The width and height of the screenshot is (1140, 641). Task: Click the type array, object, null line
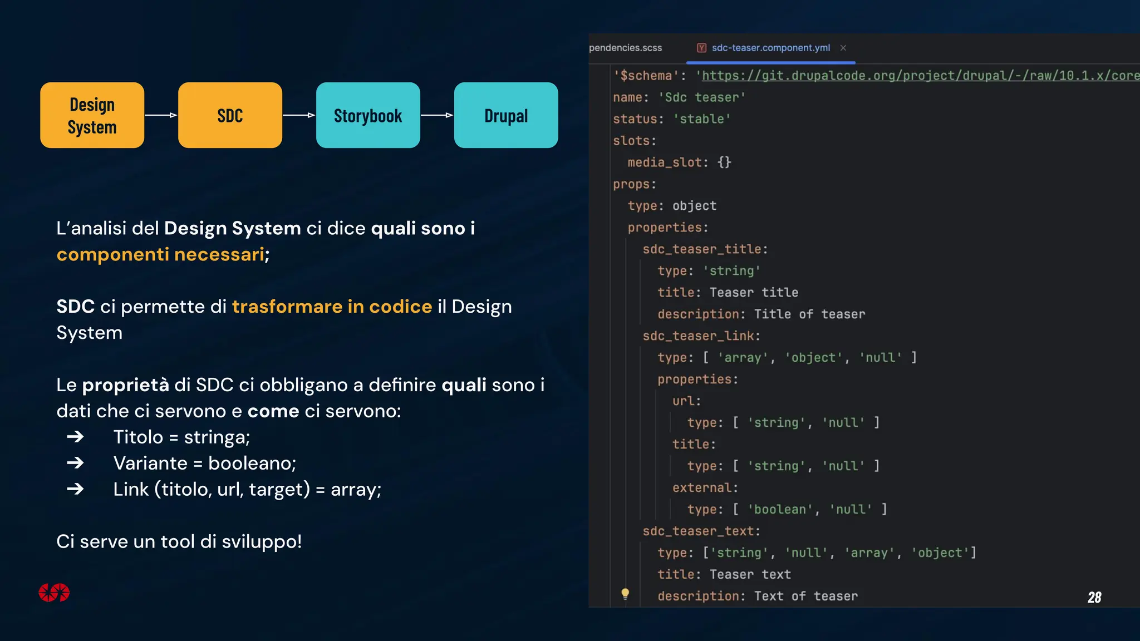point(787,358)
